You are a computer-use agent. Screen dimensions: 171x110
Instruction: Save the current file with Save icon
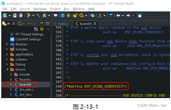pos(15,16)
